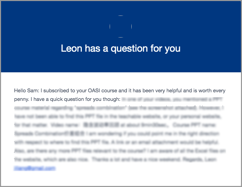Click the word "though:" before the blurred text
The width and height of the screenshot is (242, 187).
(x=112, y=99)
